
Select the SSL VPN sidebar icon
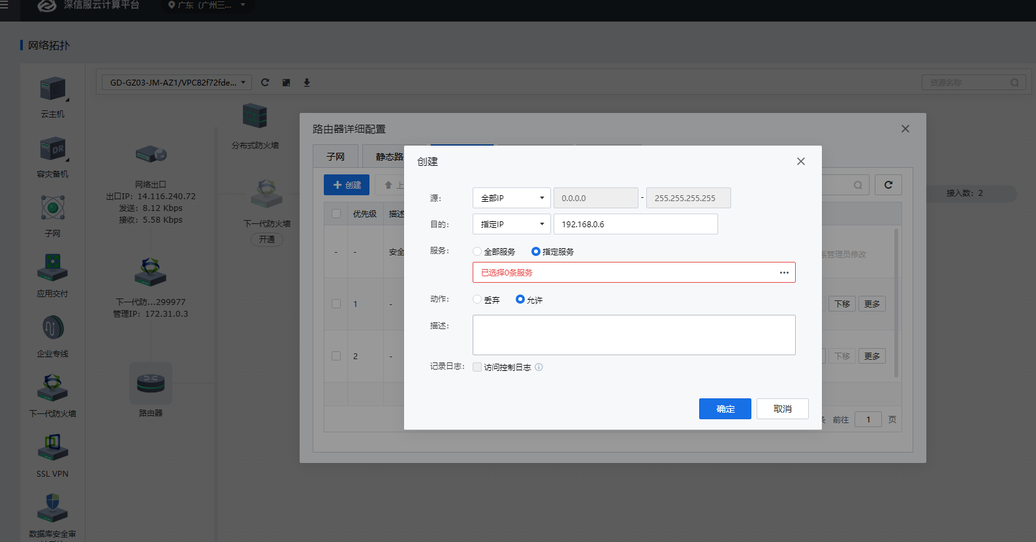point(52,448)
